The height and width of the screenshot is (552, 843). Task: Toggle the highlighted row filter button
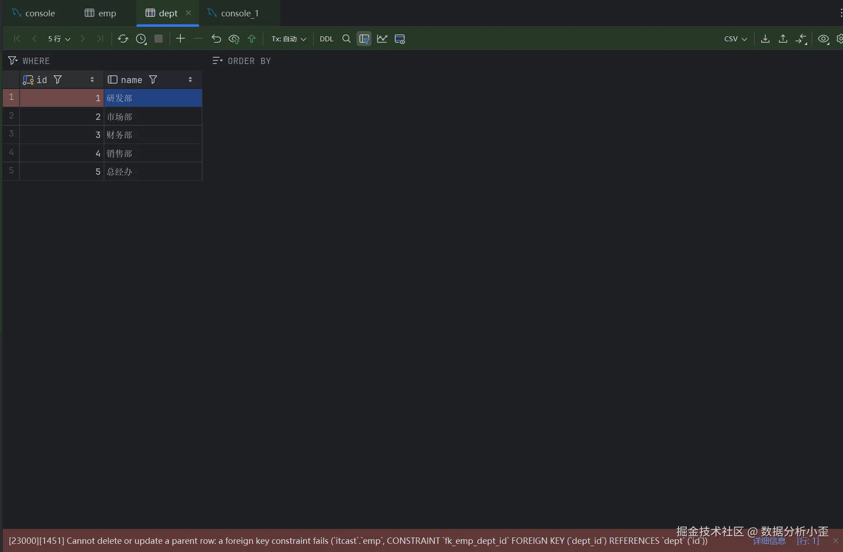point(364,39)
